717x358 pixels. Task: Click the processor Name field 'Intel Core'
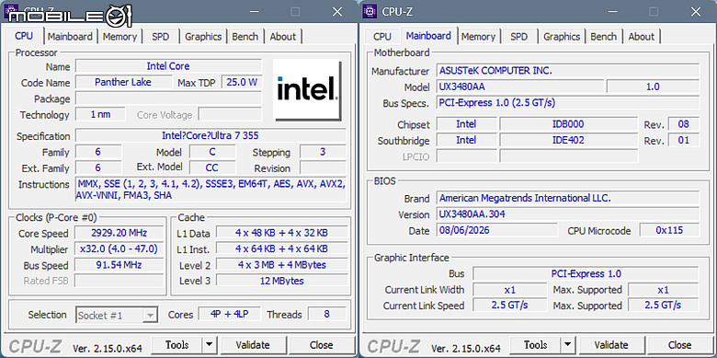[168, 66]
